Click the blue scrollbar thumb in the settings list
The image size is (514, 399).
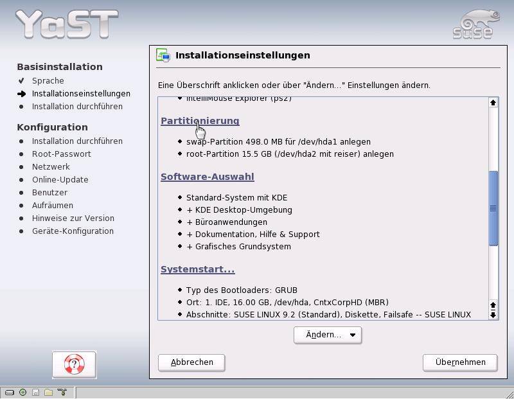493,208
